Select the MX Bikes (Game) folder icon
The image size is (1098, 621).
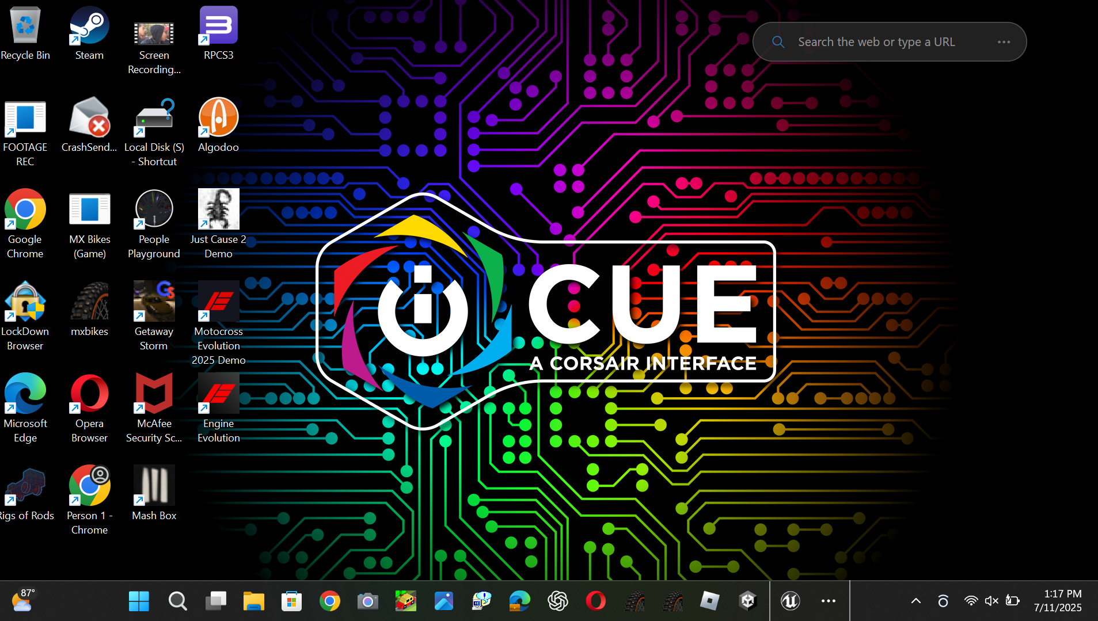(x=89, y=224)
